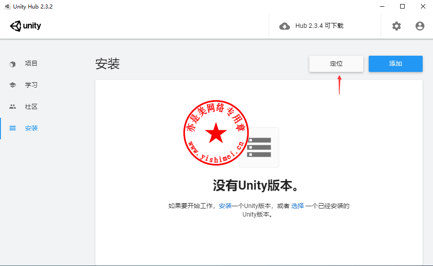Follow the 选择 link in description
This screenshot has width=433, height=266.
click(x=297, y=206)
